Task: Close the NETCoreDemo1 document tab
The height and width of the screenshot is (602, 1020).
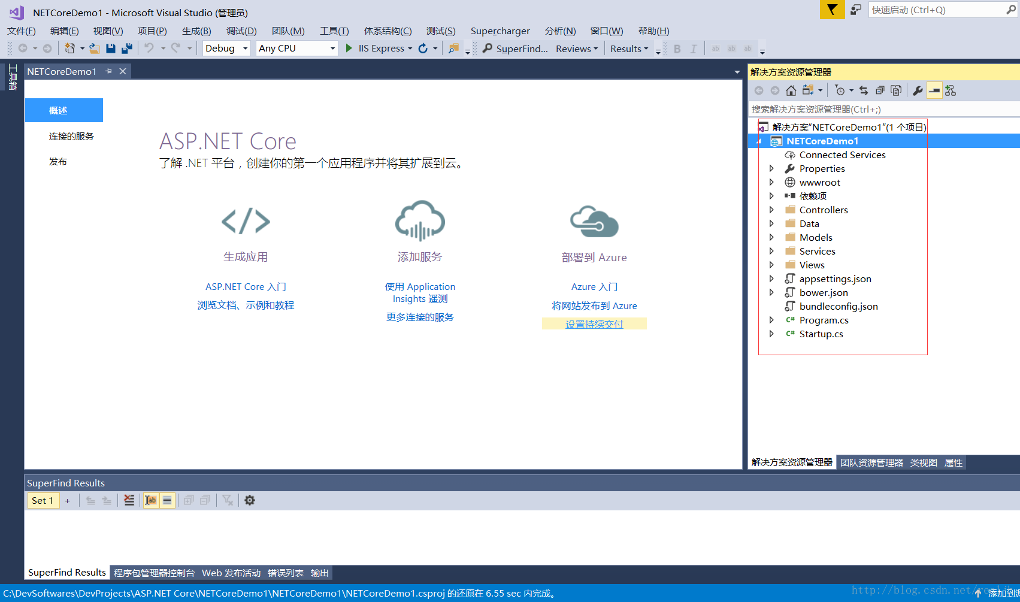Action: coord(123,71)
